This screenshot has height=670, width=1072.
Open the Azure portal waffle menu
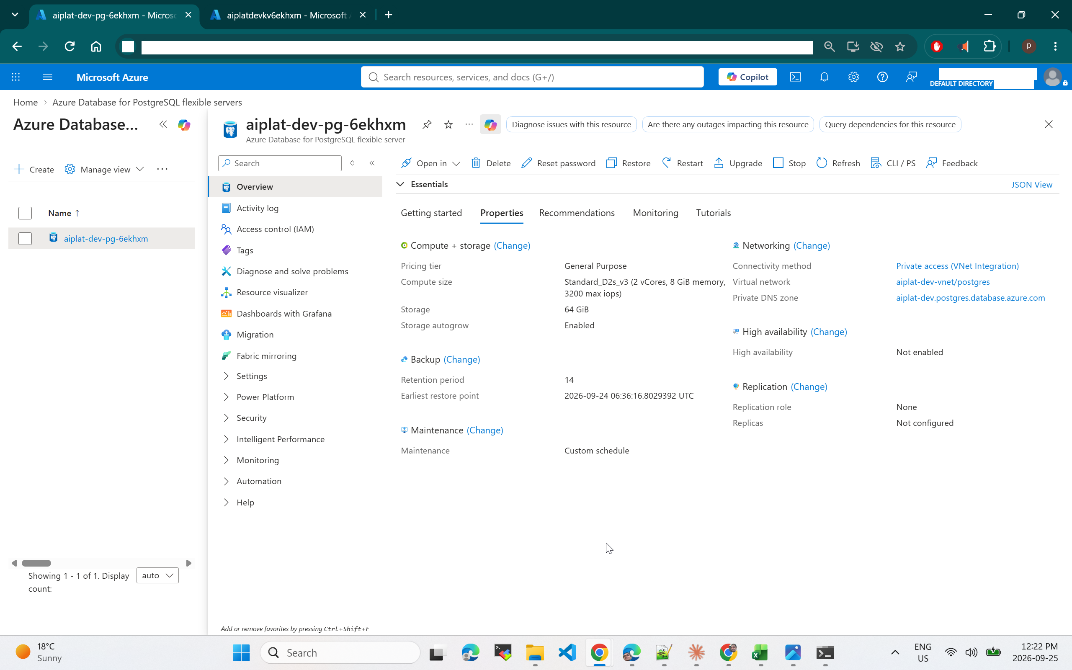(x=16, y=77)
